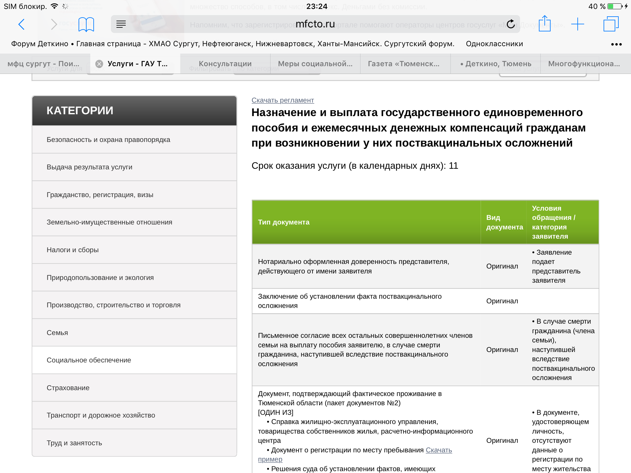Select Социальное обеспечение category

89,360
